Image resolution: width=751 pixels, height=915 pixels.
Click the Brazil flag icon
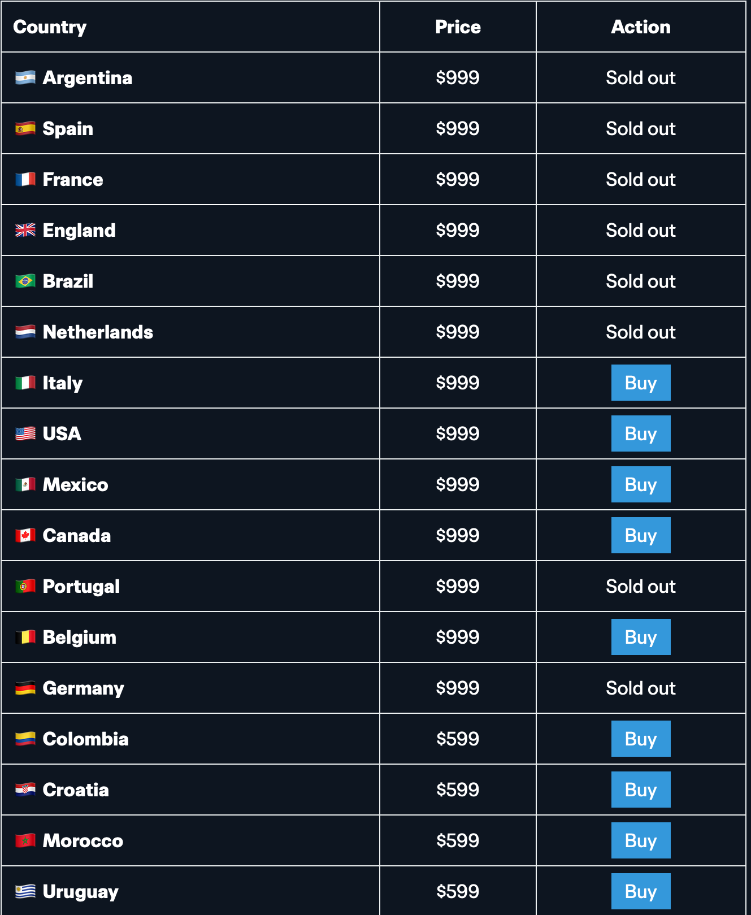point(25,281)
